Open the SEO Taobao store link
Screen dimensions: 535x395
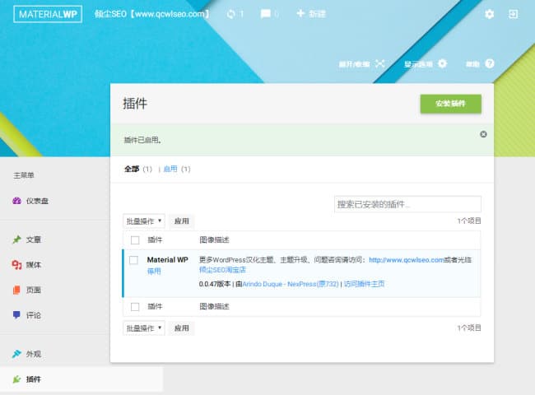(222, 270)
